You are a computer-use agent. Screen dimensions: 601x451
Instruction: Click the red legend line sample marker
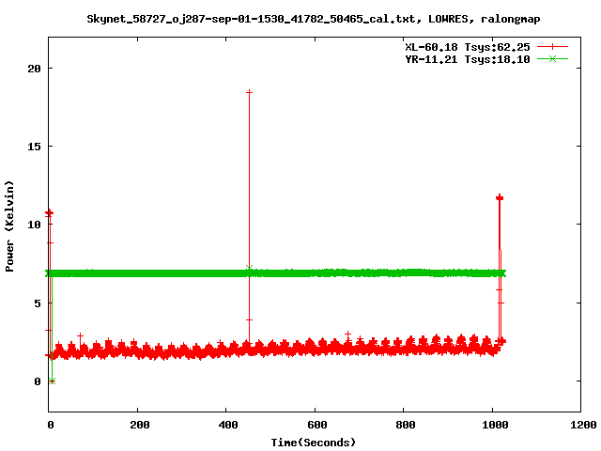click(552, 47)
